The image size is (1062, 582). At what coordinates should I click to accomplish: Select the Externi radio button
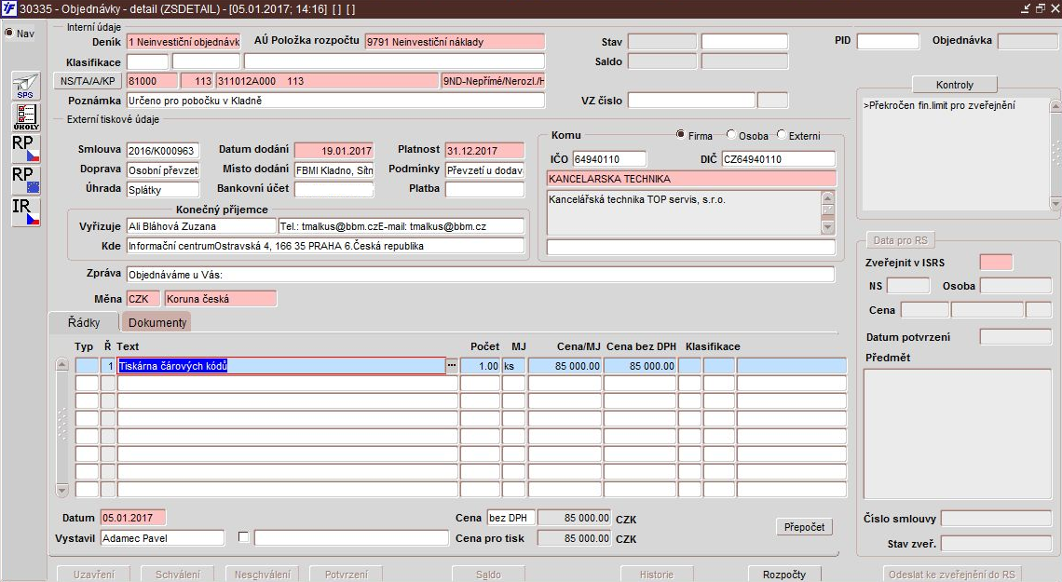click(781, 135)
